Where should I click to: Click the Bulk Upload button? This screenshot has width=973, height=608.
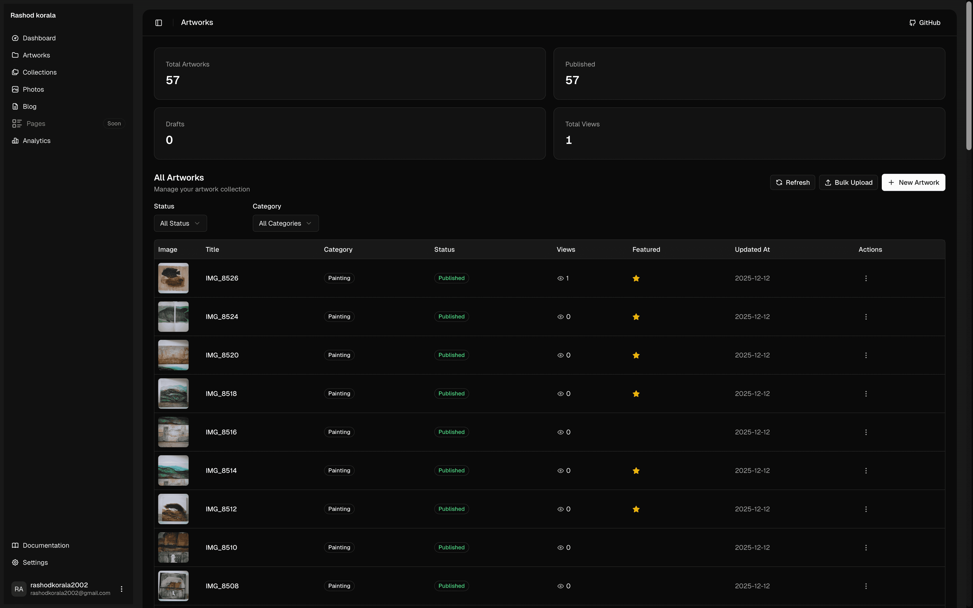click(848, 183)
